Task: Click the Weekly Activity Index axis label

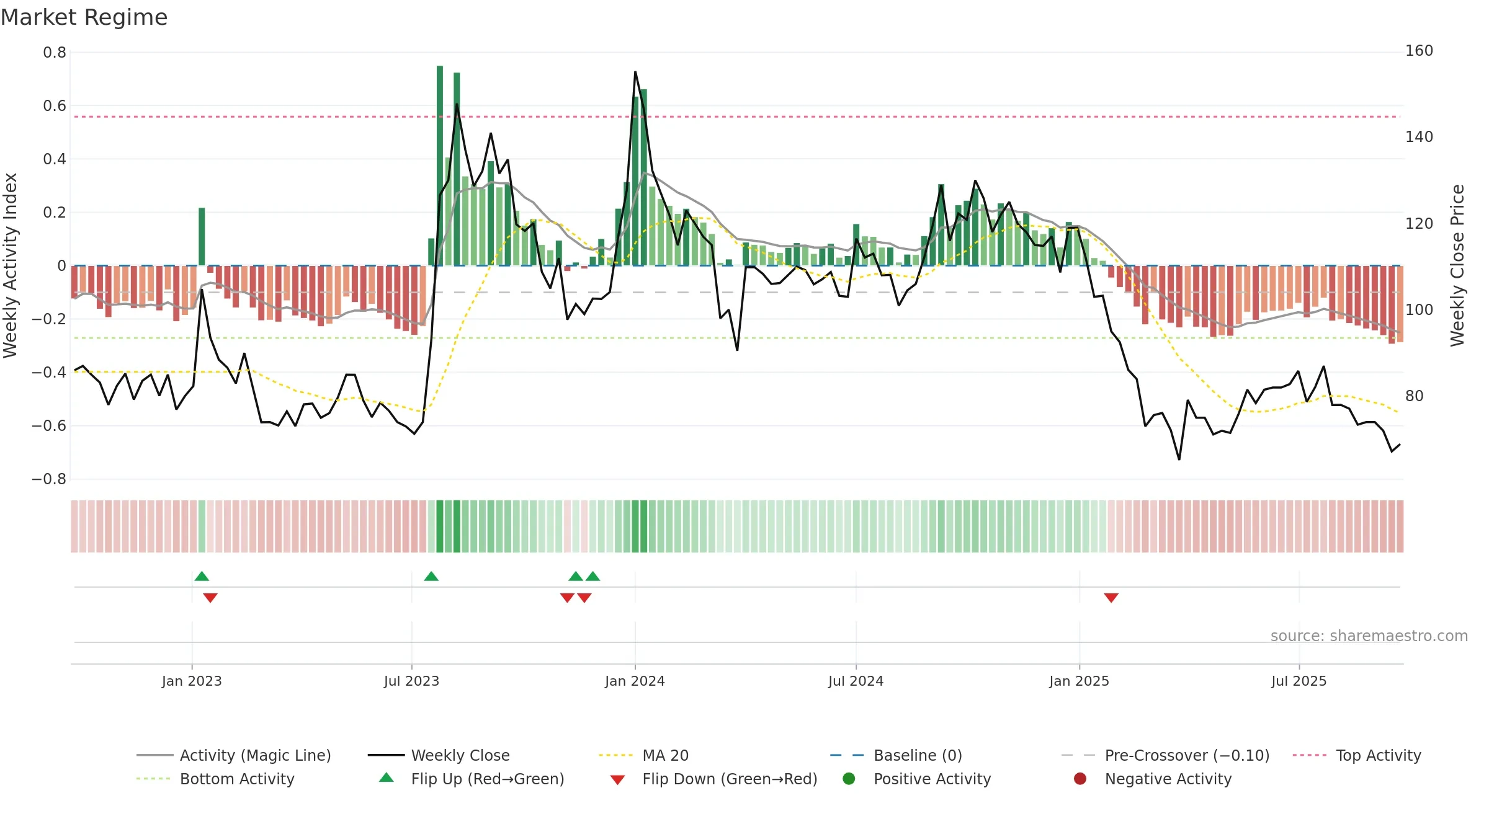Action: click(x=10, y=265)
